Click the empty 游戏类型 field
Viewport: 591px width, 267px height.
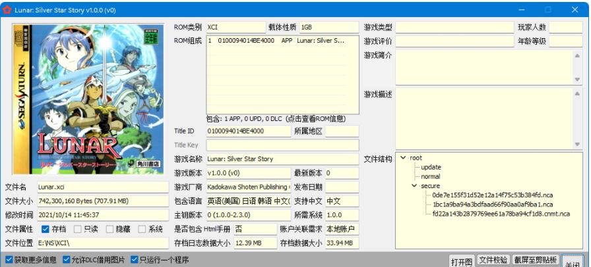[x=455, y=28]
